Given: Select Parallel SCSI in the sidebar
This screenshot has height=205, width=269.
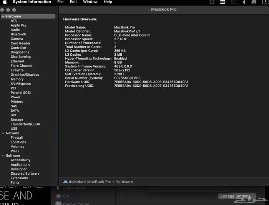Looking at the screenshot, I should click(21, 93).
